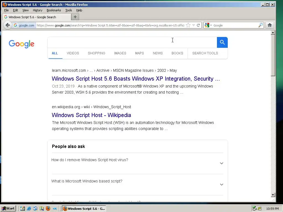Open the History menu
The image size is (283, 212).
point(38,10)
